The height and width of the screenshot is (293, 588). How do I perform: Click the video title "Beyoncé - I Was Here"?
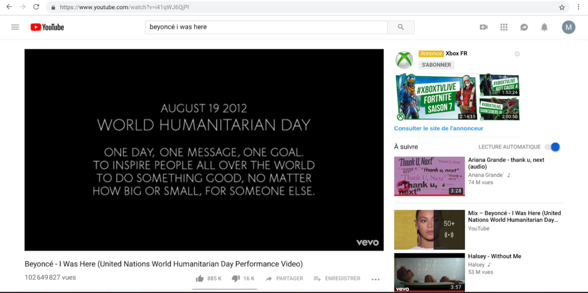tap(164, 264)
